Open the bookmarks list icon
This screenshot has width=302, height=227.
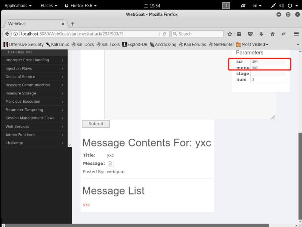239,34
